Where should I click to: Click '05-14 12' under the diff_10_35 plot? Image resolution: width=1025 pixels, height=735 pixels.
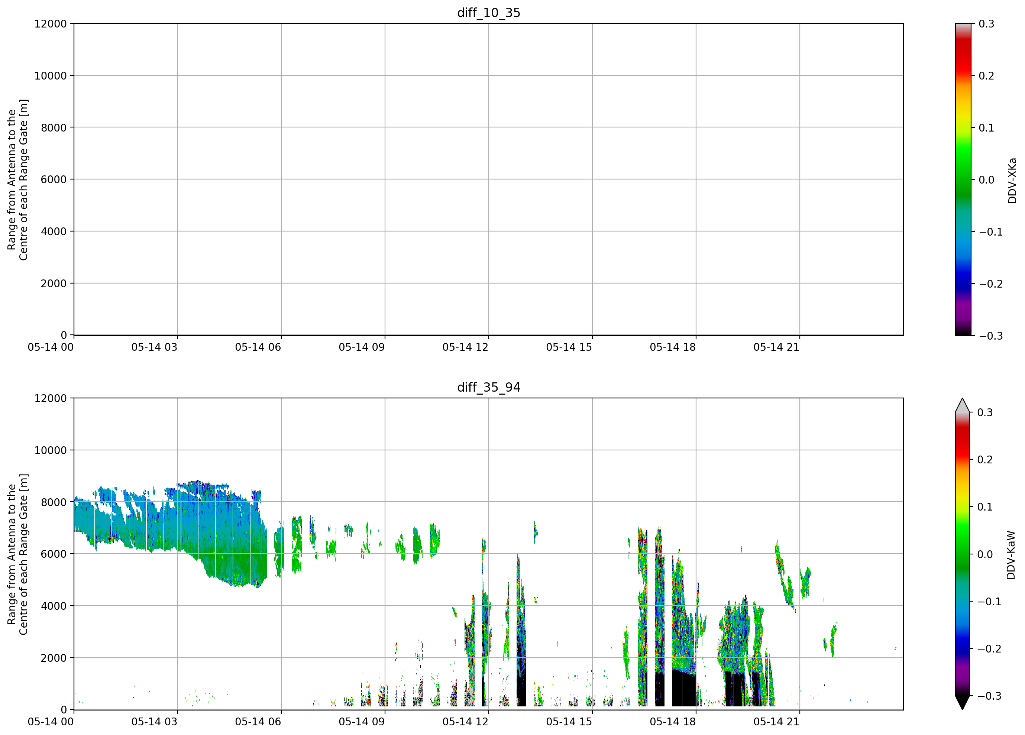coord(466,347)
